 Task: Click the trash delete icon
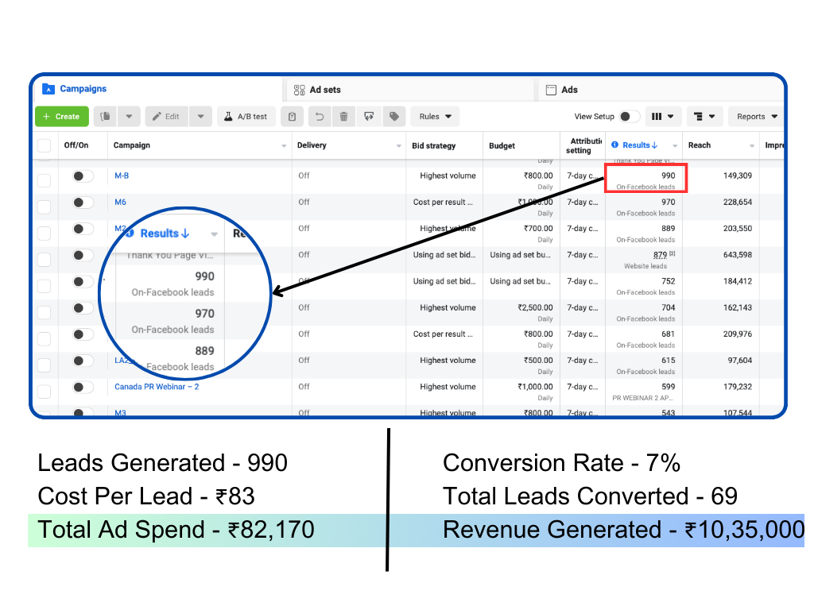pos(343,117)
